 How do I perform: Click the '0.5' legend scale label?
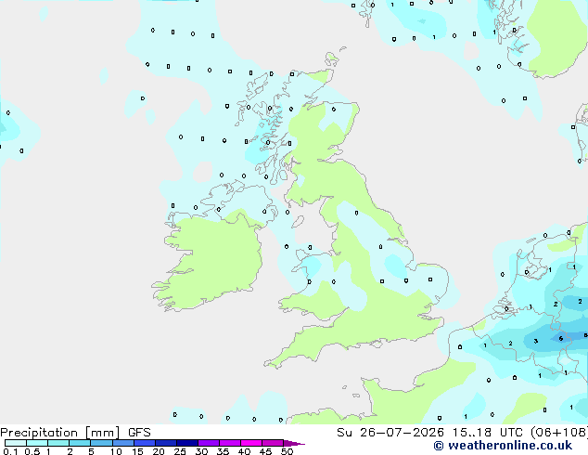click(32, 451)
